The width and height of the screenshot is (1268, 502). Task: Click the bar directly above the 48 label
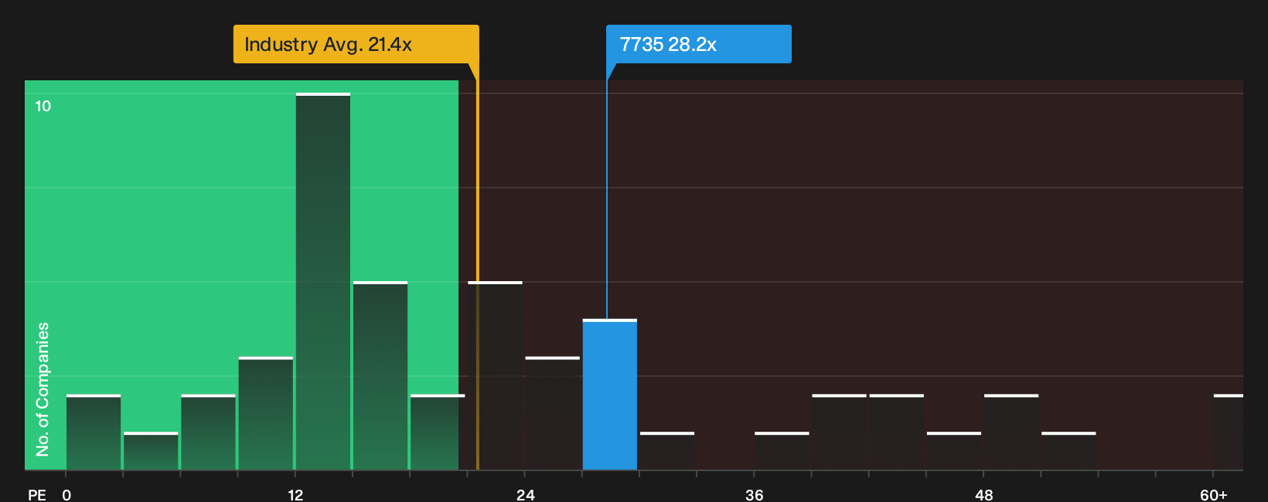pos(1011,432)
